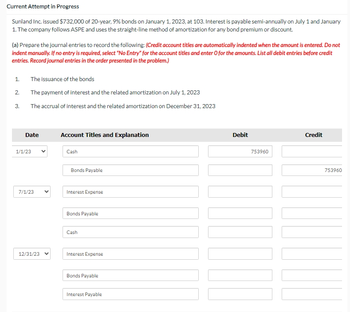Click the Cash account field for 1/1/23
350x312 pixels.
tap(130, 152)
